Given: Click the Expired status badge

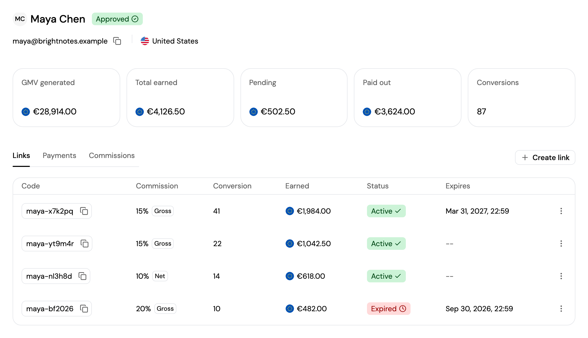Looking at the screenshot, I should point(388,309).
